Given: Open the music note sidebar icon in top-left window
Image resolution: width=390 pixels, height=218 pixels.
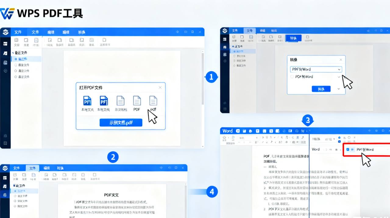Looking at the screenshot, I should click(x=5, y=53).
